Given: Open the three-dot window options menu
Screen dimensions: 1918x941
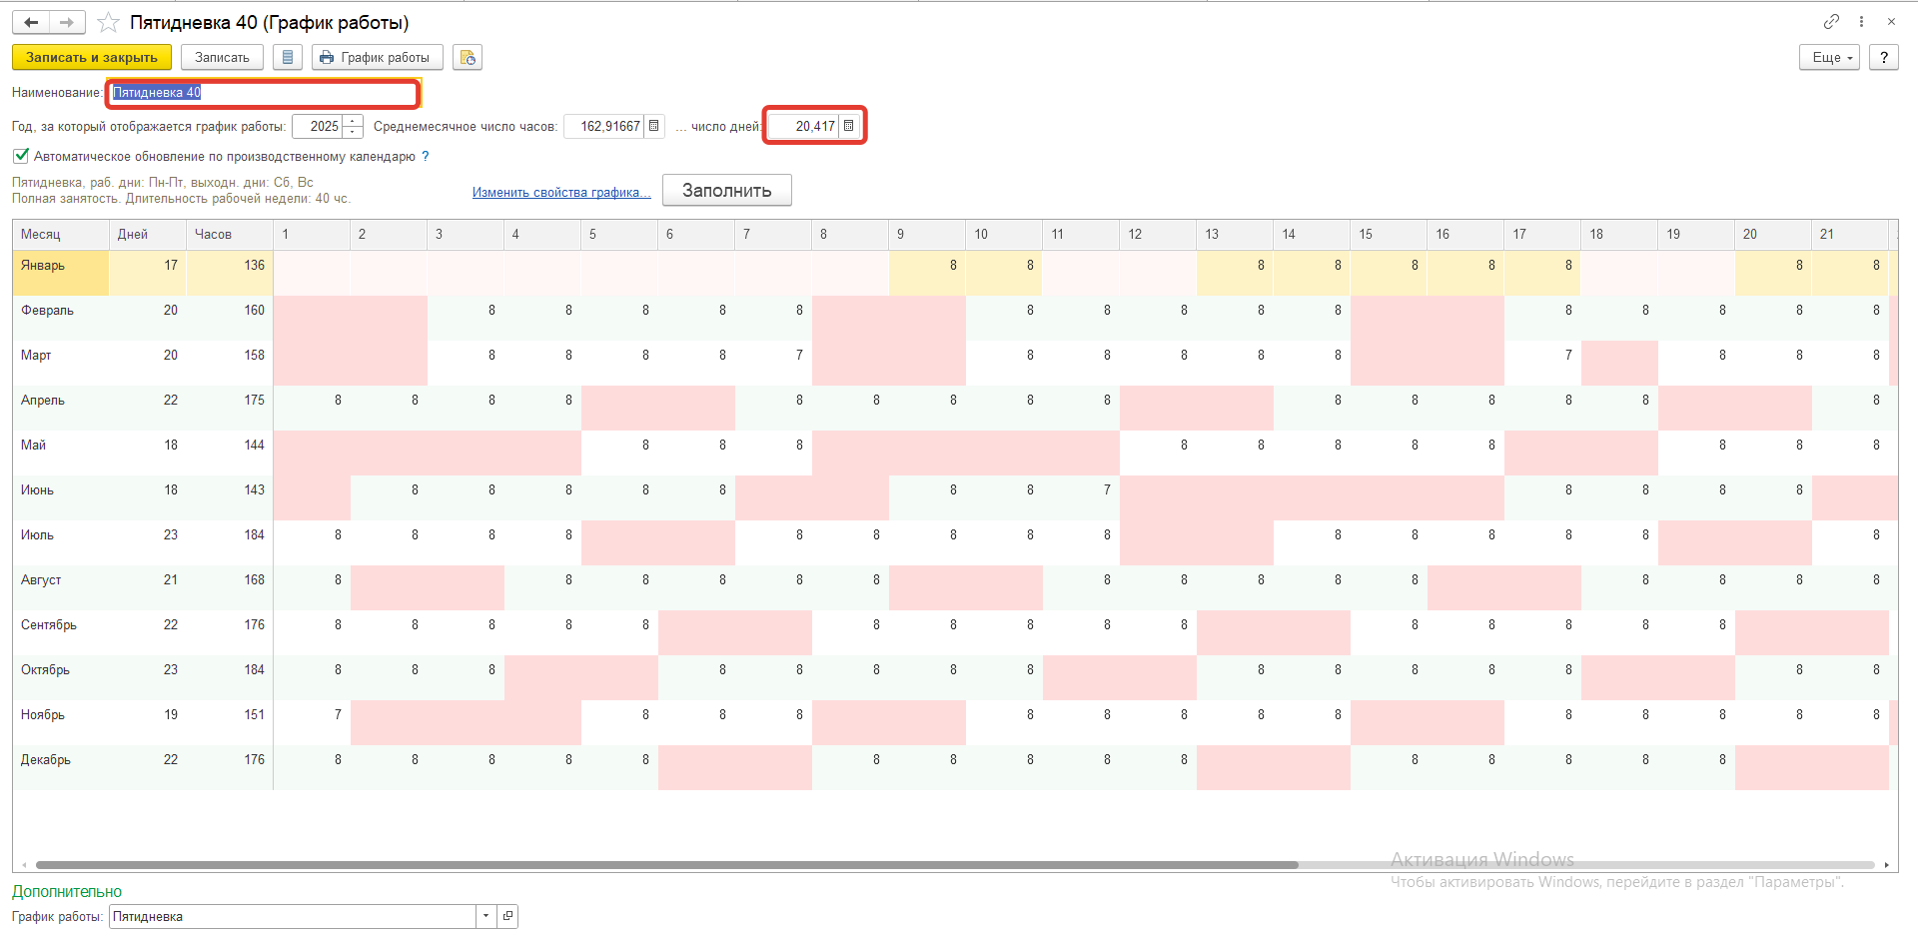Looking at the screenshot, I should 1861,21.
